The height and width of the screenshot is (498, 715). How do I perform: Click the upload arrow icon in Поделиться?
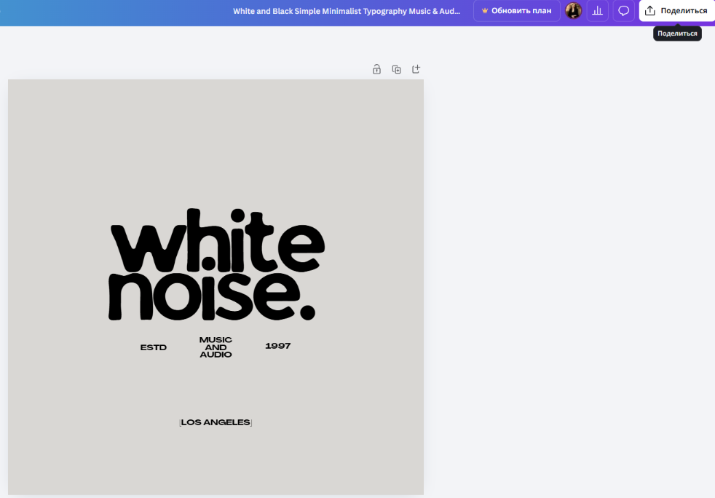(650, 11)
